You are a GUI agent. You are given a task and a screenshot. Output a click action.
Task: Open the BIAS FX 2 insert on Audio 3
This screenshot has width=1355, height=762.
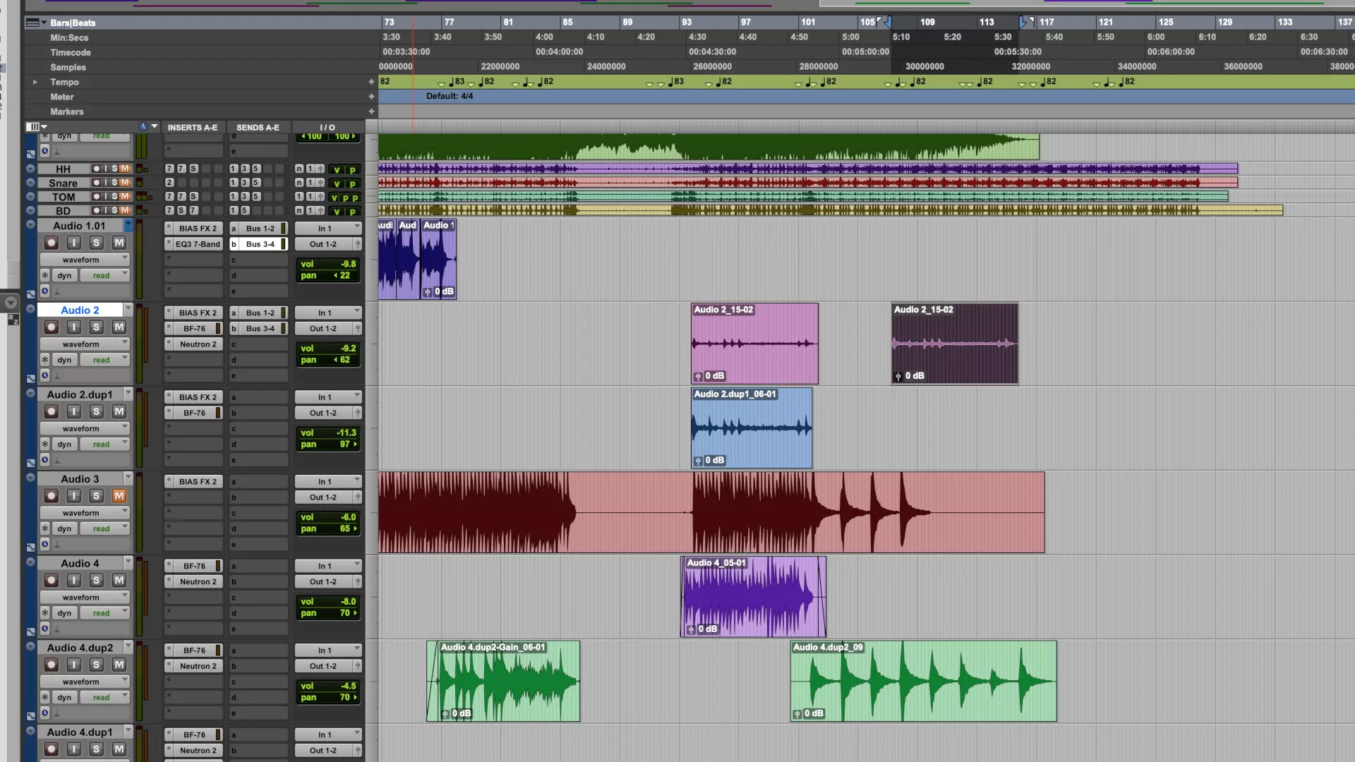[198, 482]
